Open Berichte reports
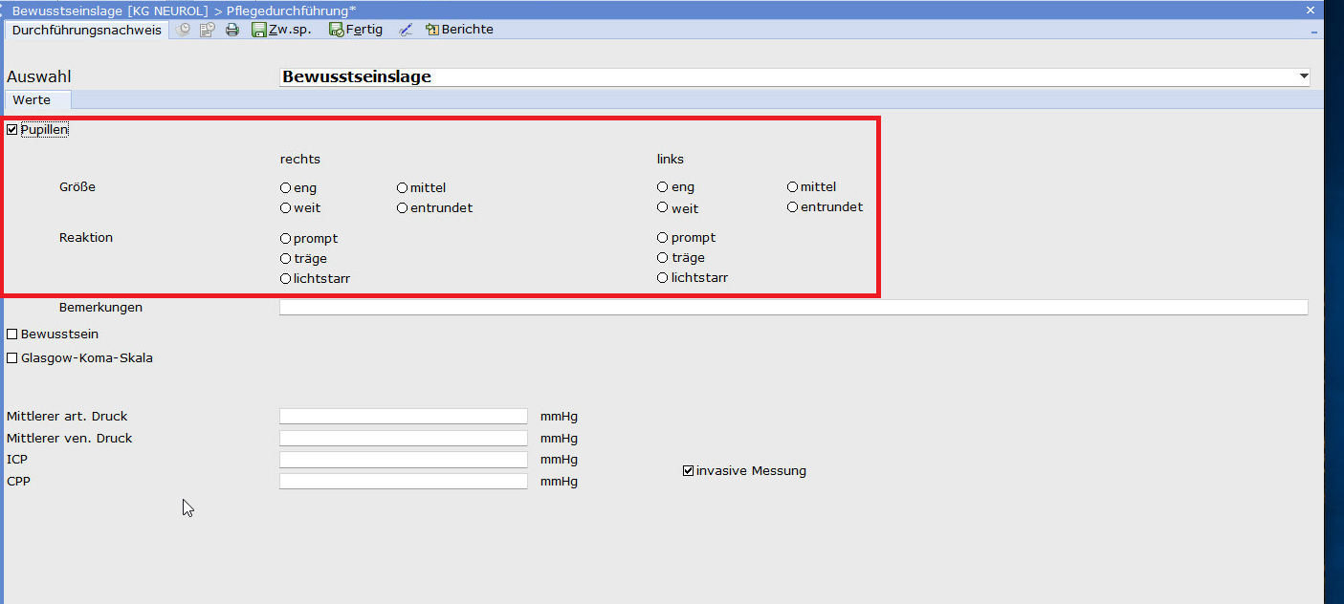1344x604 pixels. click(459, 30)
